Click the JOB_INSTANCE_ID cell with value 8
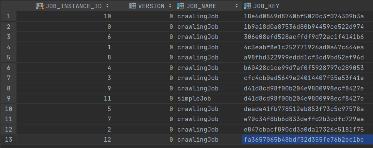This screenshot has width=373, height=148. click(65, 57)
